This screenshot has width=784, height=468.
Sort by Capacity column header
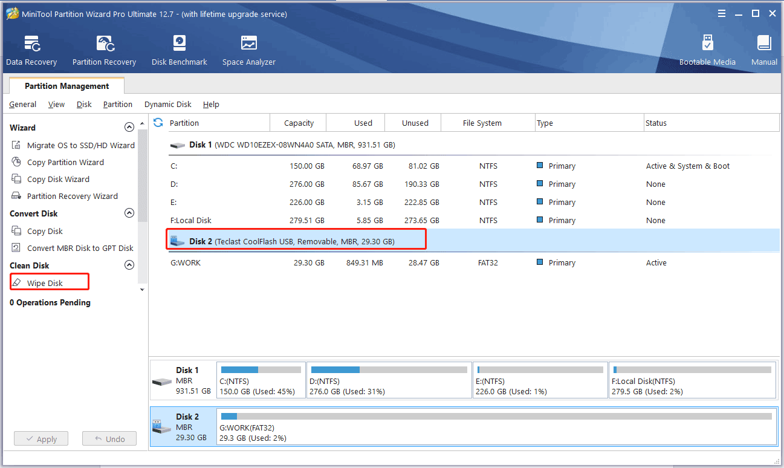pos(299,123)
